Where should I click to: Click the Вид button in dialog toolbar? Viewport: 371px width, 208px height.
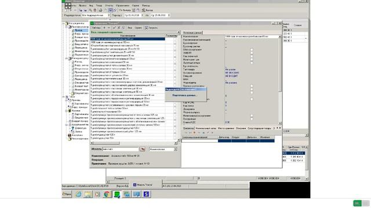click(x=130, y=28)
